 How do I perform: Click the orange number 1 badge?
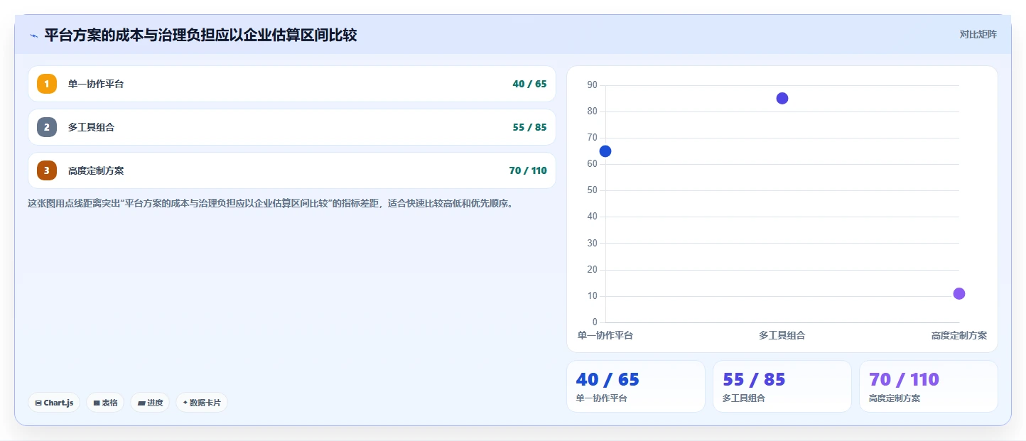(47, 84)
